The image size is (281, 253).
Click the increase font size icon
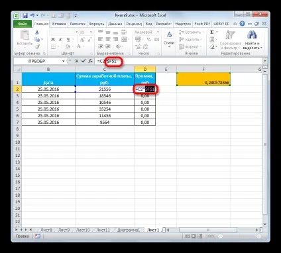[82, 40]
